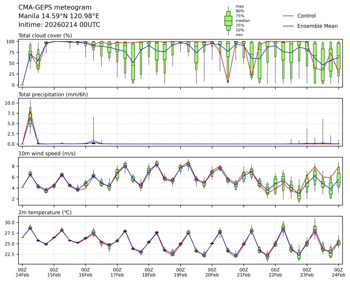
Task: Click the 'Initime: 20260214 00UTC' text
Action: pos(59,25)
